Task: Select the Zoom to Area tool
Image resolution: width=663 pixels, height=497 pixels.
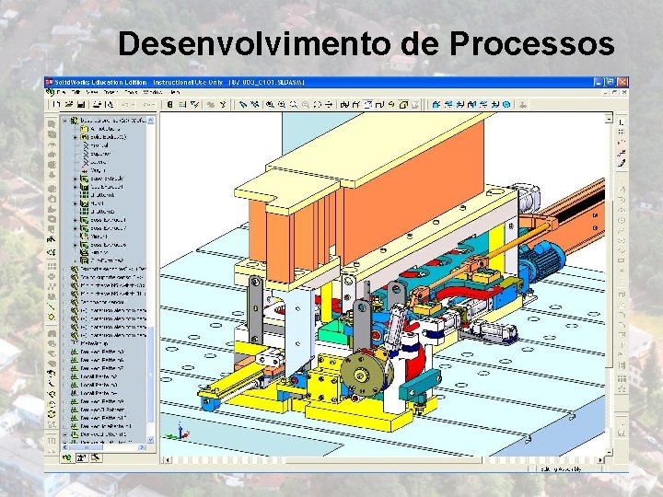Action: [x=282, y=104]
